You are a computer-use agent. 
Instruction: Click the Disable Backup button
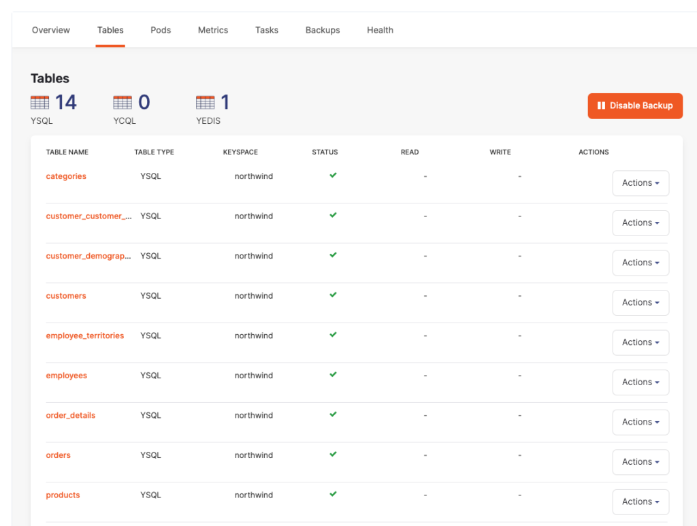point(635,105)
